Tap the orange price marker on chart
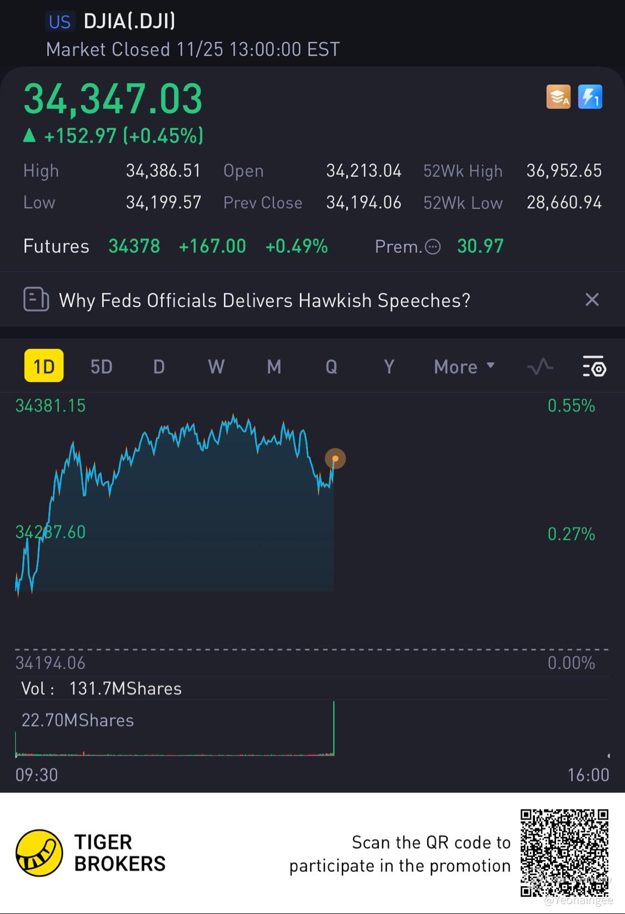The width and height of the screenshot is (625, 914). pyautogui.click(x=335, y=459)
